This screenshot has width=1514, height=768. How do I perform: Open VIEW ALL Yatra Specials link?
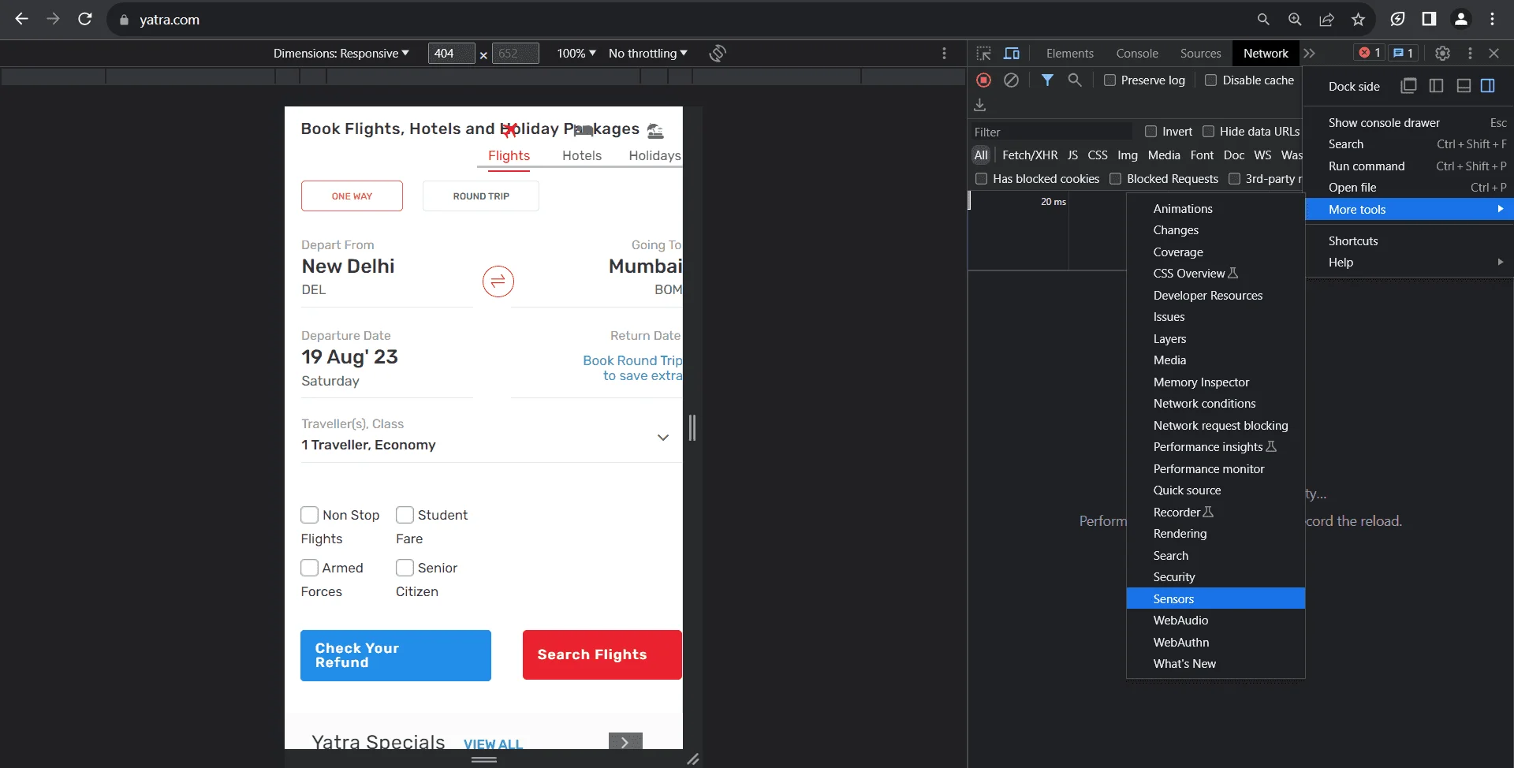tap(493, 744)
